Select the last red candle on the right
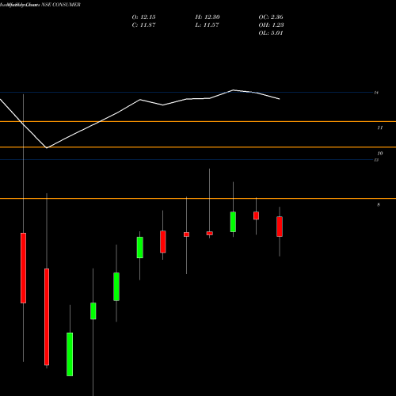Image resolution: width=396 pixels, height=396 pixels. (x=280, y=227)
